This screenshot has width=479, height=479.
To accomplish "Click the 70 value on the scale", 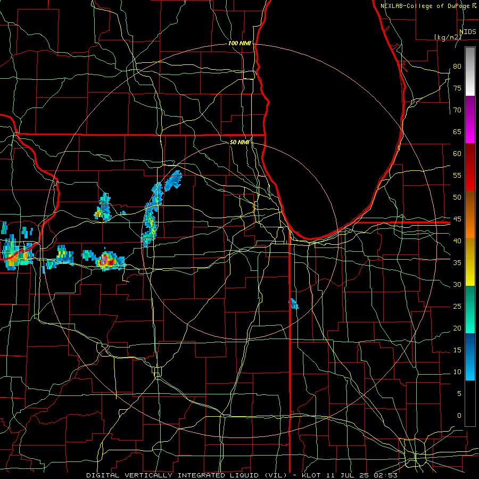I will (x=457, y=110).
